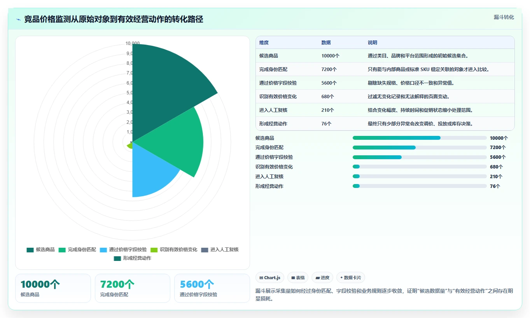Toggle the 识别有效价格变化 legend entry
The height and width of the screenshot is (318, 530).
pos(174,250)
